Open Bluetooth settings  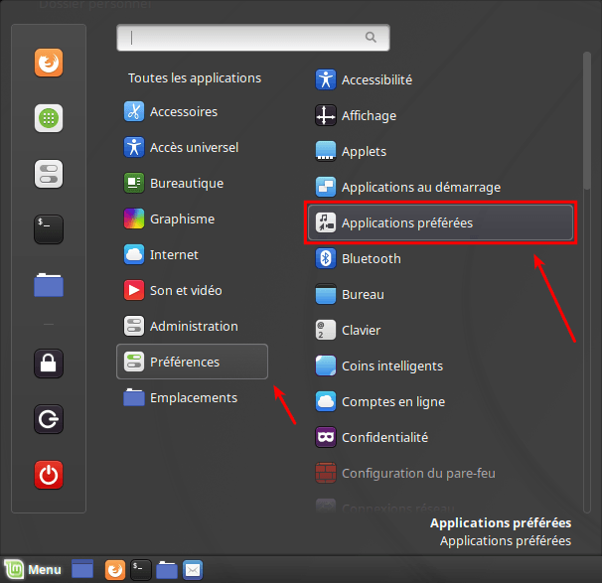(440, 258)
